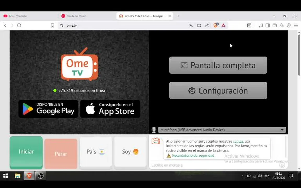The image size is (301, 188).
Task: View site info icon beside ome.tv
Action: coord(62,25)
